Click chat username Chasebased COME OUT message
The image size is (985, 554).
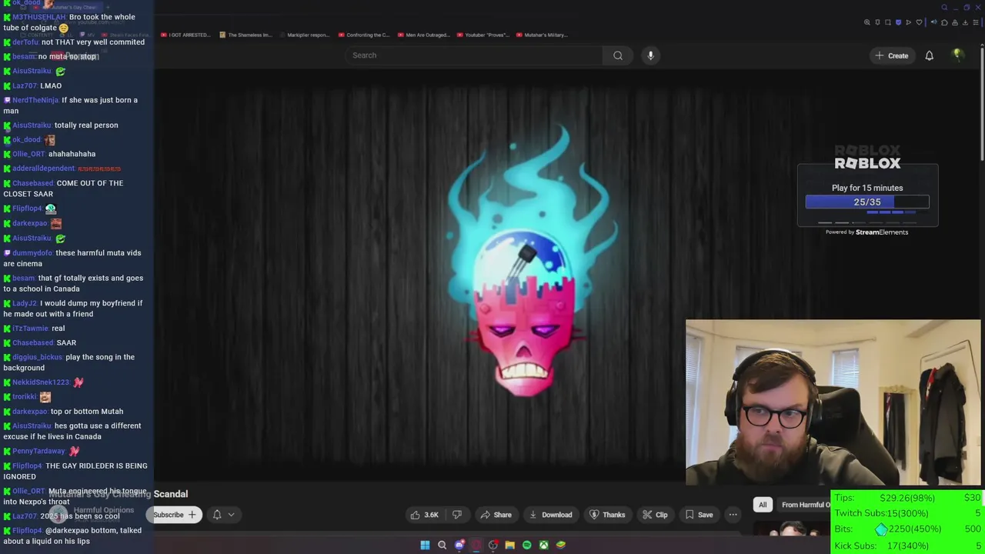33,183
